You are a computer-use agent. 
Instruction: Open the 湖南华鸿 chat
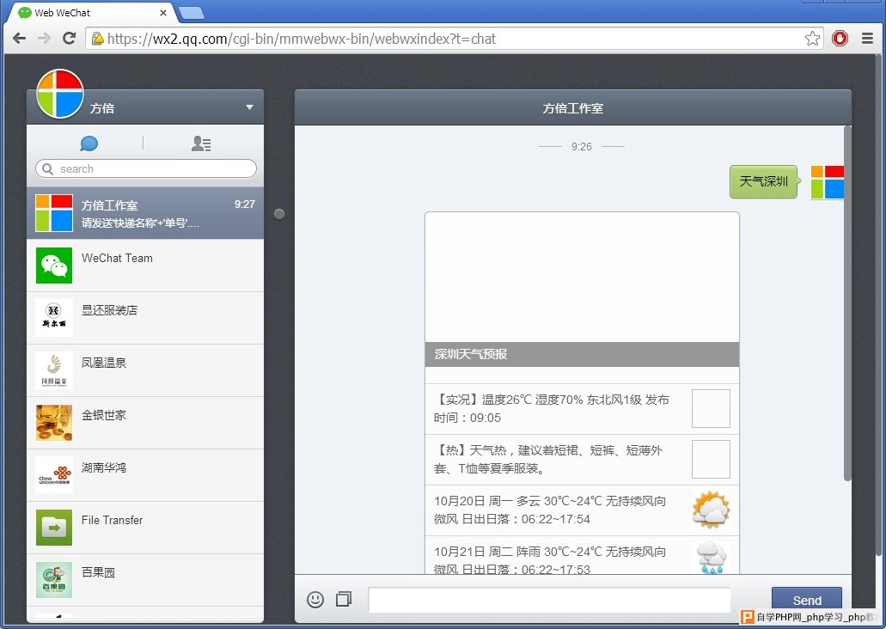(x=145, y=475)
